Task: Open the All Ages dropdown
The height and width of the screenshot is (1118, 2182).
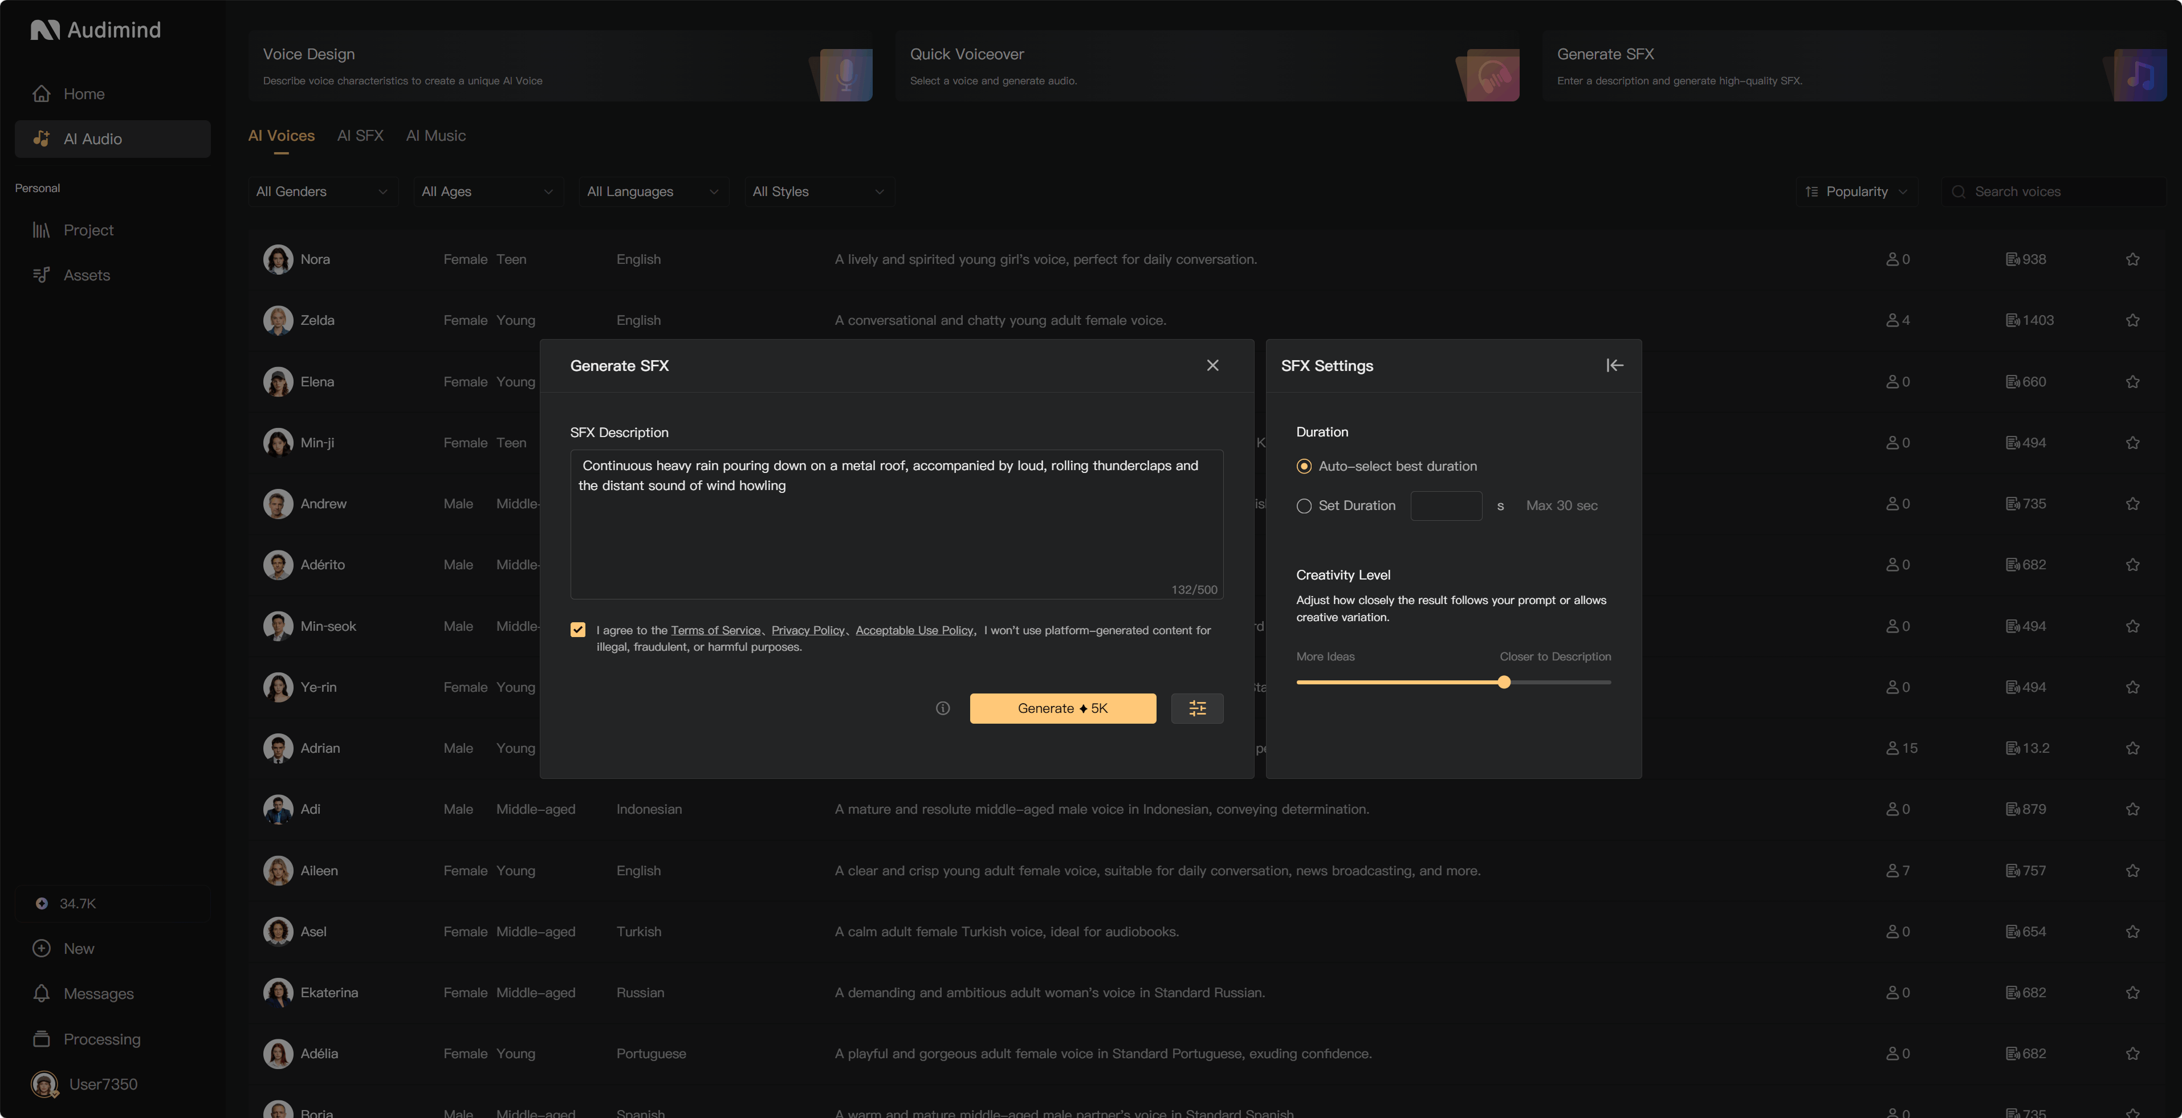Action: tap(488, 191)
